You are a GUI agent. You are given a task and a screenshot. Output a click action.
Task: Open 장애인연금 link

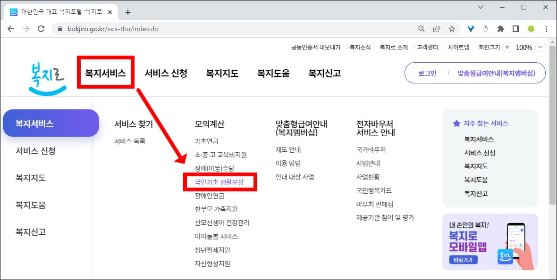pyautogui.click(x=210, y=196)
